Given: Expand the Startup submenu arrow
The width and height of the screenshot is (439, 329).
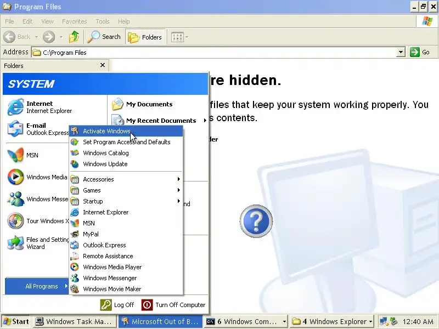Looking at the screenshot, I should [x=179, y=201].
